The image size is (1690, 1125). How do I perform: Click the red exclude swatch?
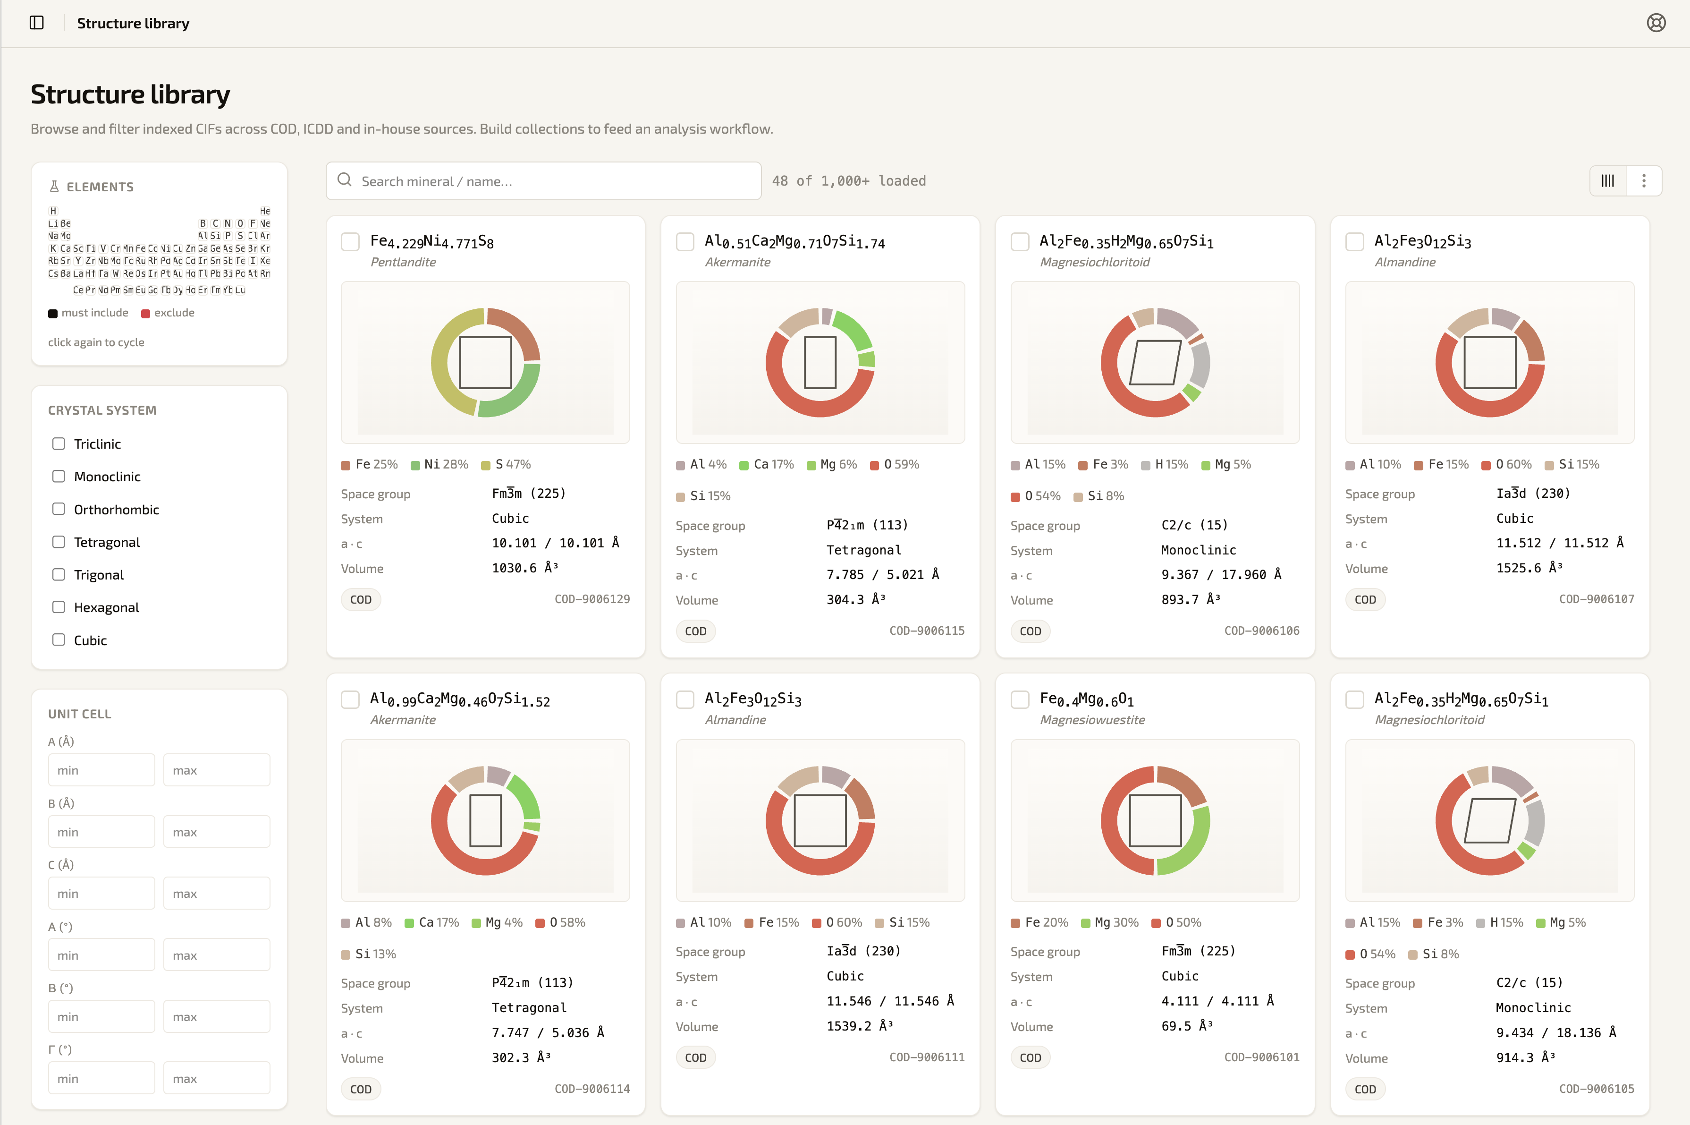coord(145,314)
